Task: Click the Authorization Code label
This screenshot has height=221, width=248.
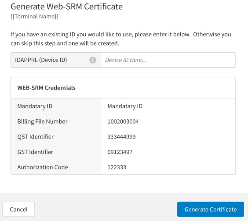Action: coord(43,167)
